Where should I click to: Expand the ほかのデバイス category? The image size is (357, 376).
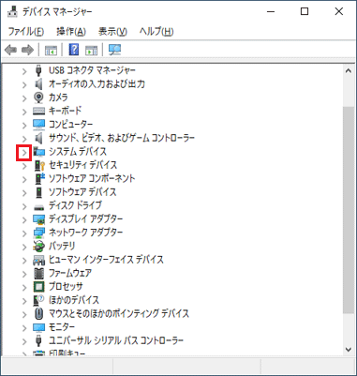24,301
